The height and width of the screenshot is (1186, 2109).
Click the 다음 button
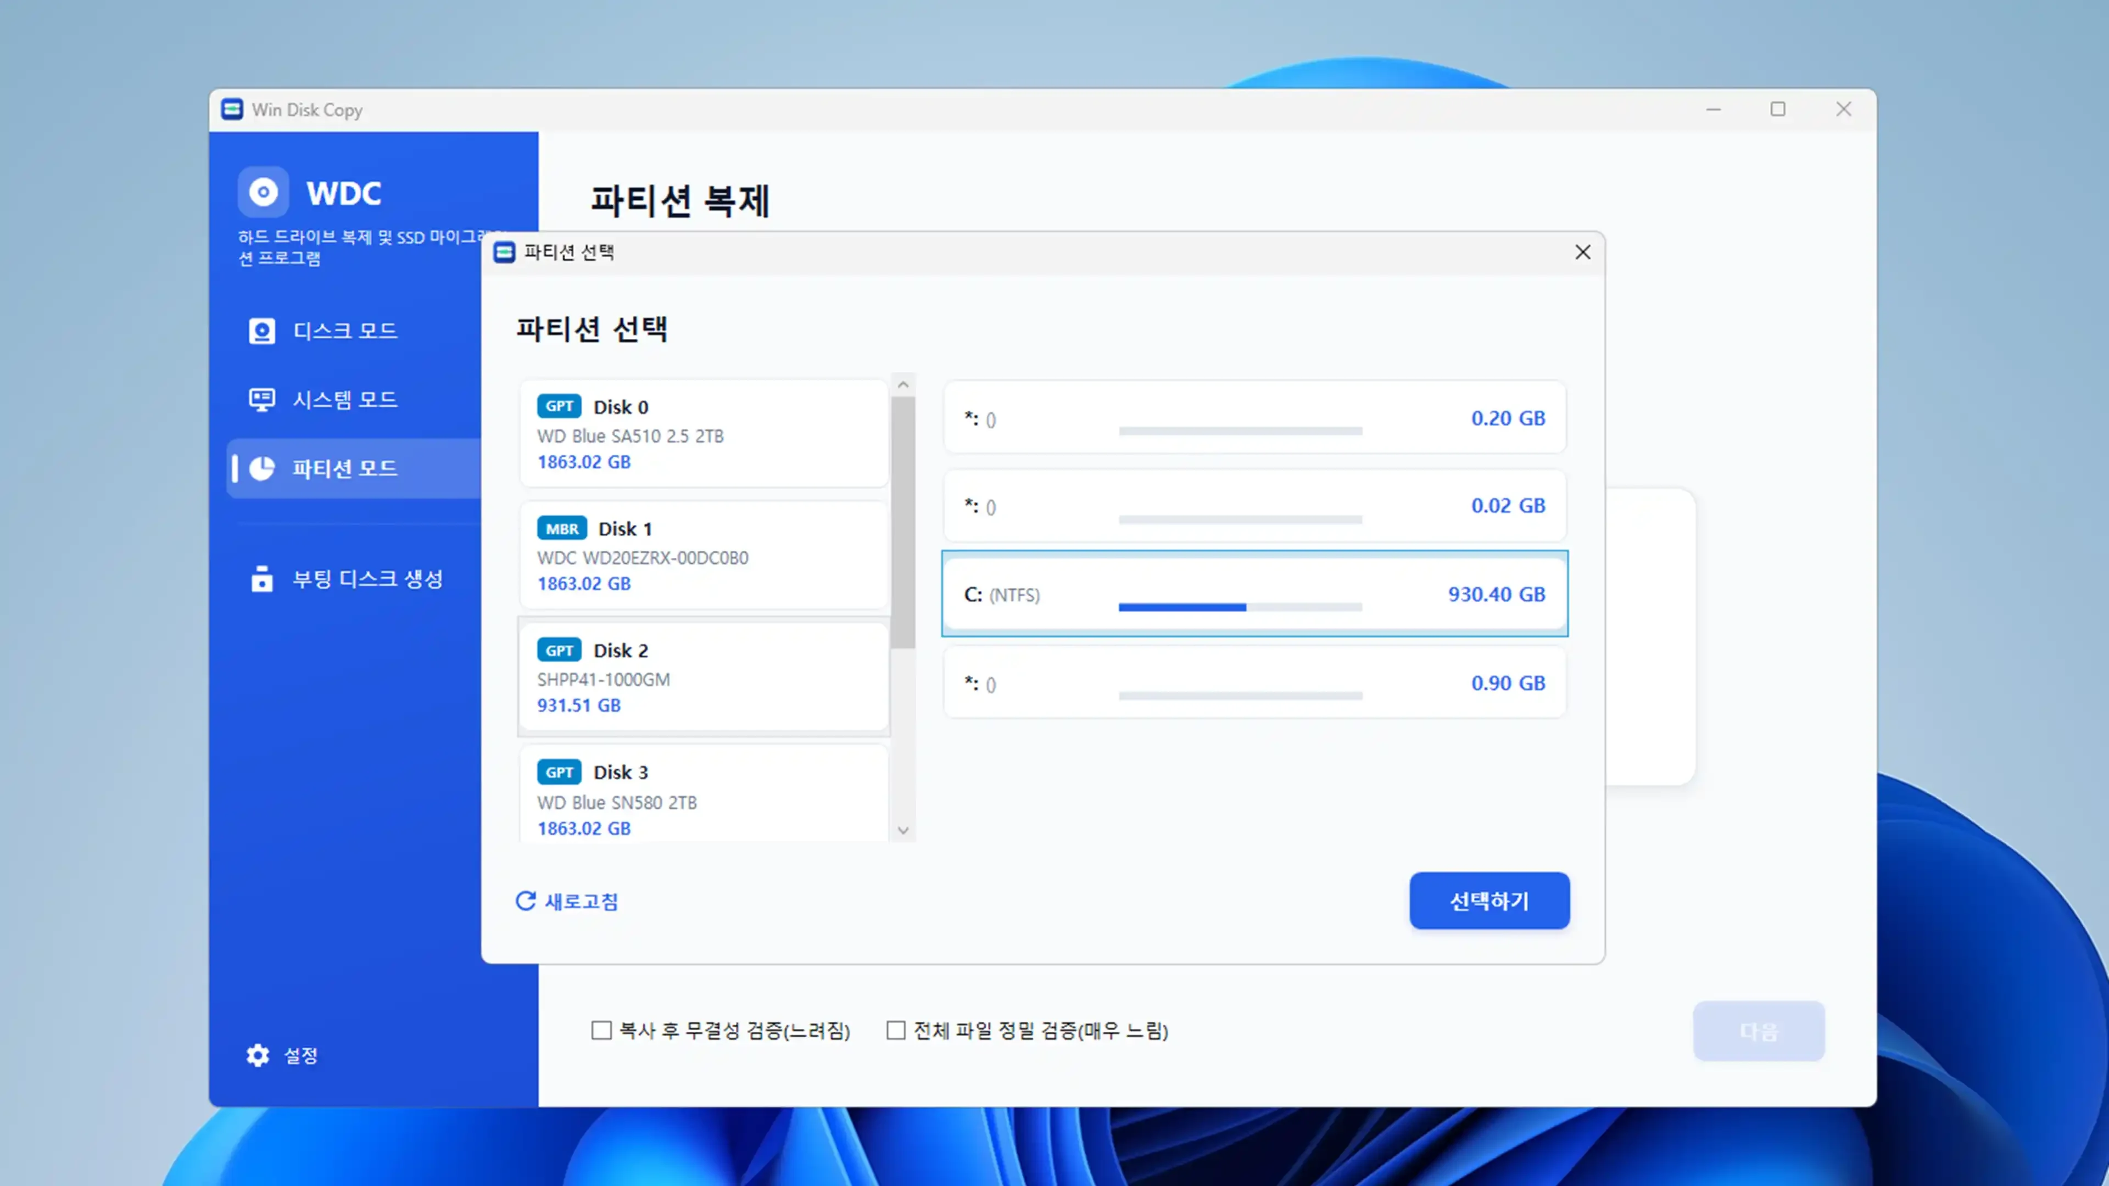(1759, 1031)
